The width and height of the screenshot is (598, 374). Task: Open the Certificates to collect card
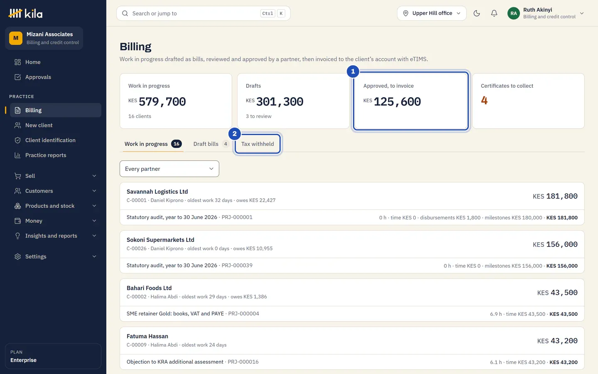tap(528, 101)
